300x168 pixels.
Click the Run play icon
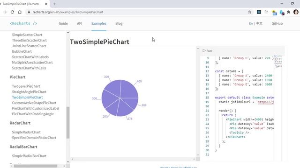click(204, 51)
